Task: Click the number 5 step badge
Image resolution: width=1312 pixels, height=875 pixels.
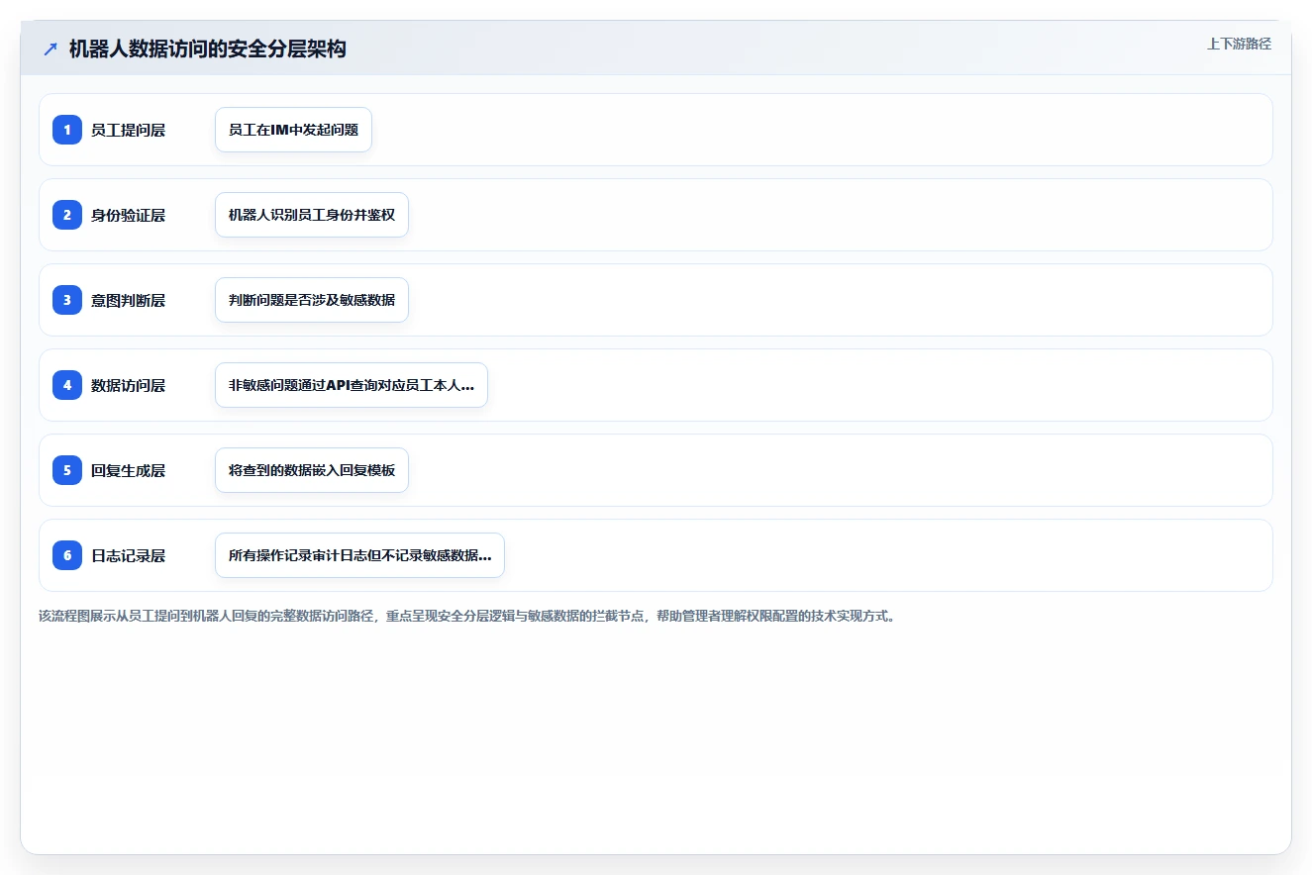Action: click(67, 470)
